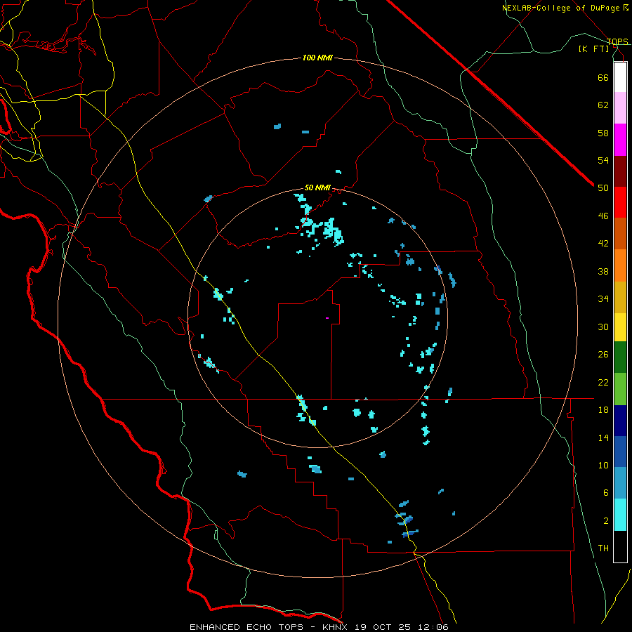Click the 38 legend value
Screen dimensions: 632x632
603,271
